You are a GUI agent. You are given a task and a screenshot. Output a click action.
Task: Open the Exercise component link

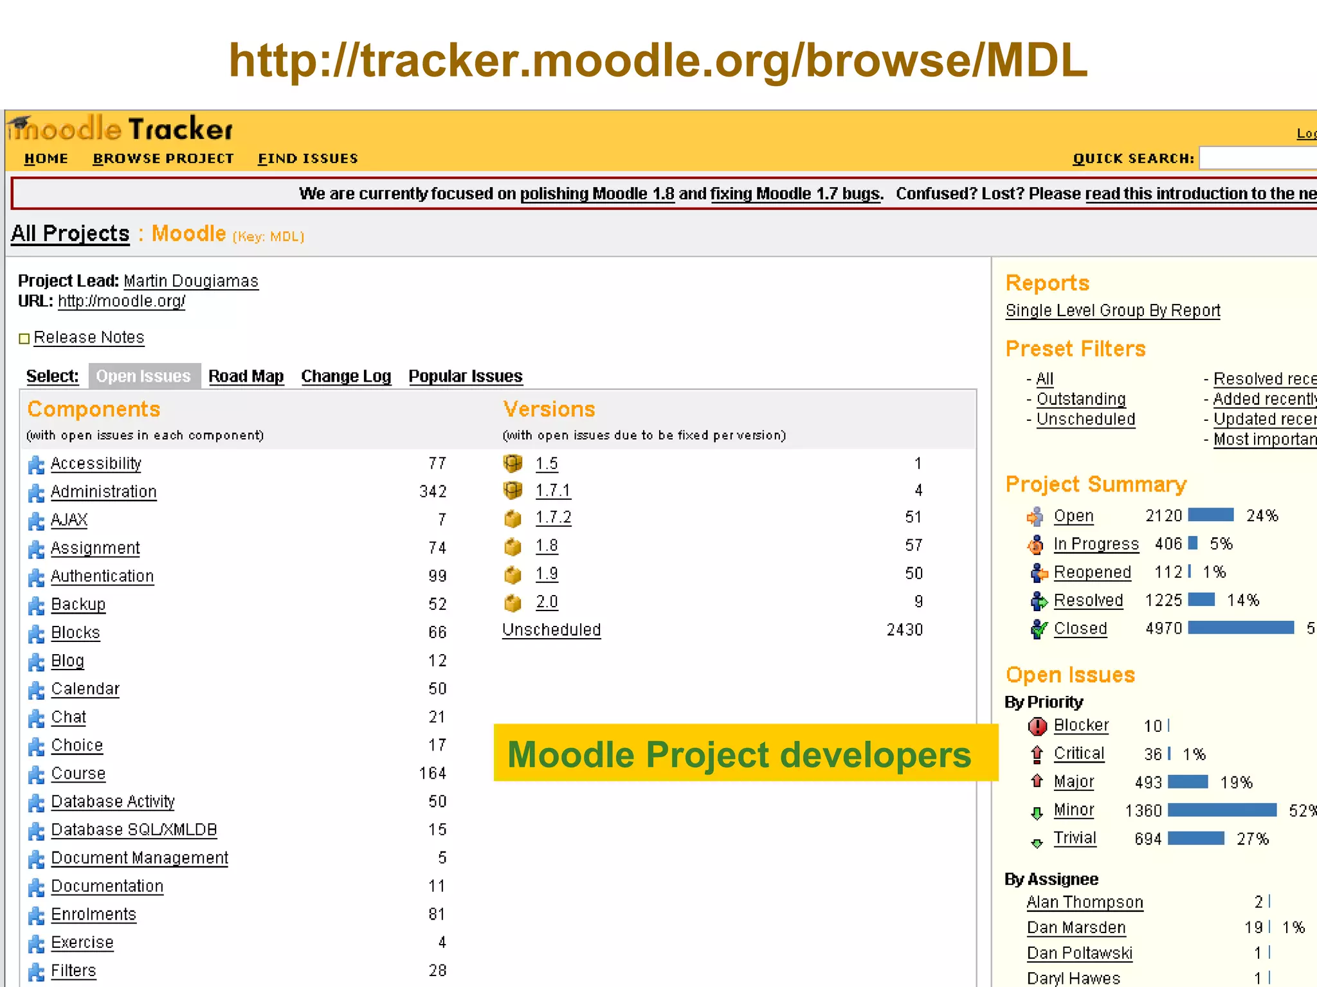(82, 943)
